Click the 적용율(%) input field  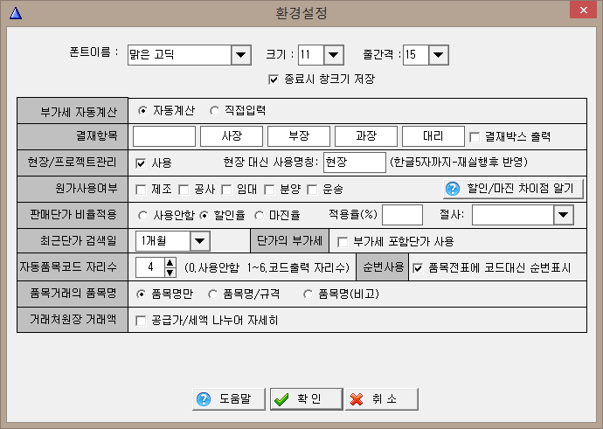point(402,215)
